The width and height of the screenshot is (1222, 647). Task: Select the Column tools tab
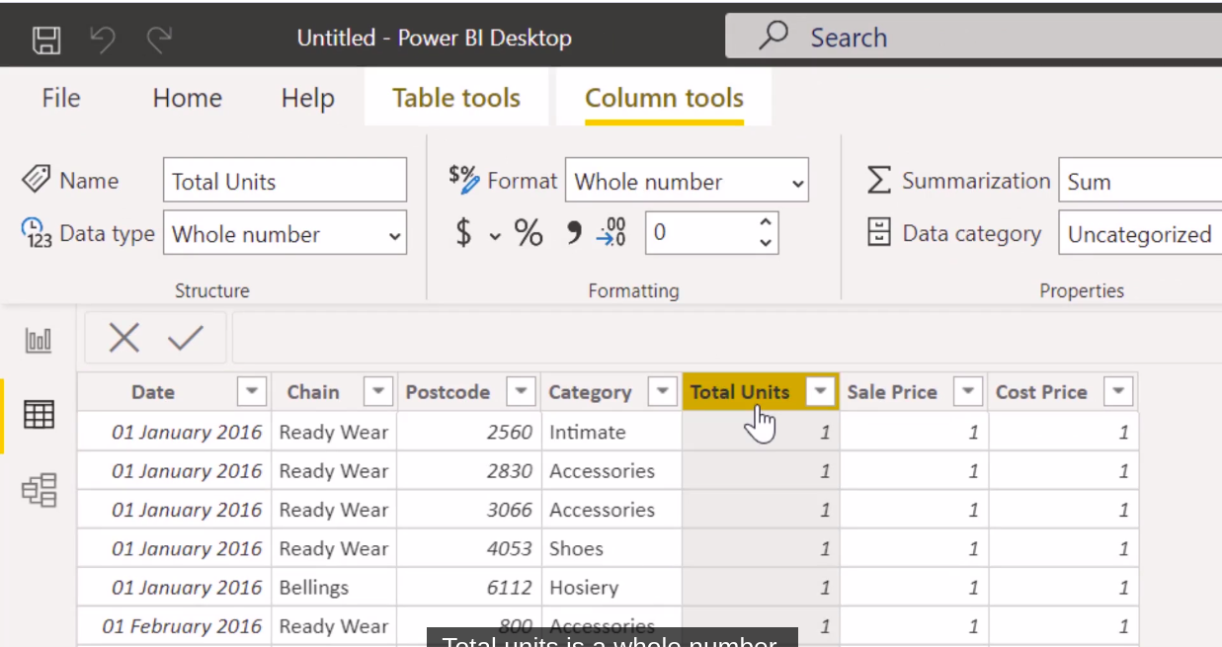tap(664, 98)
